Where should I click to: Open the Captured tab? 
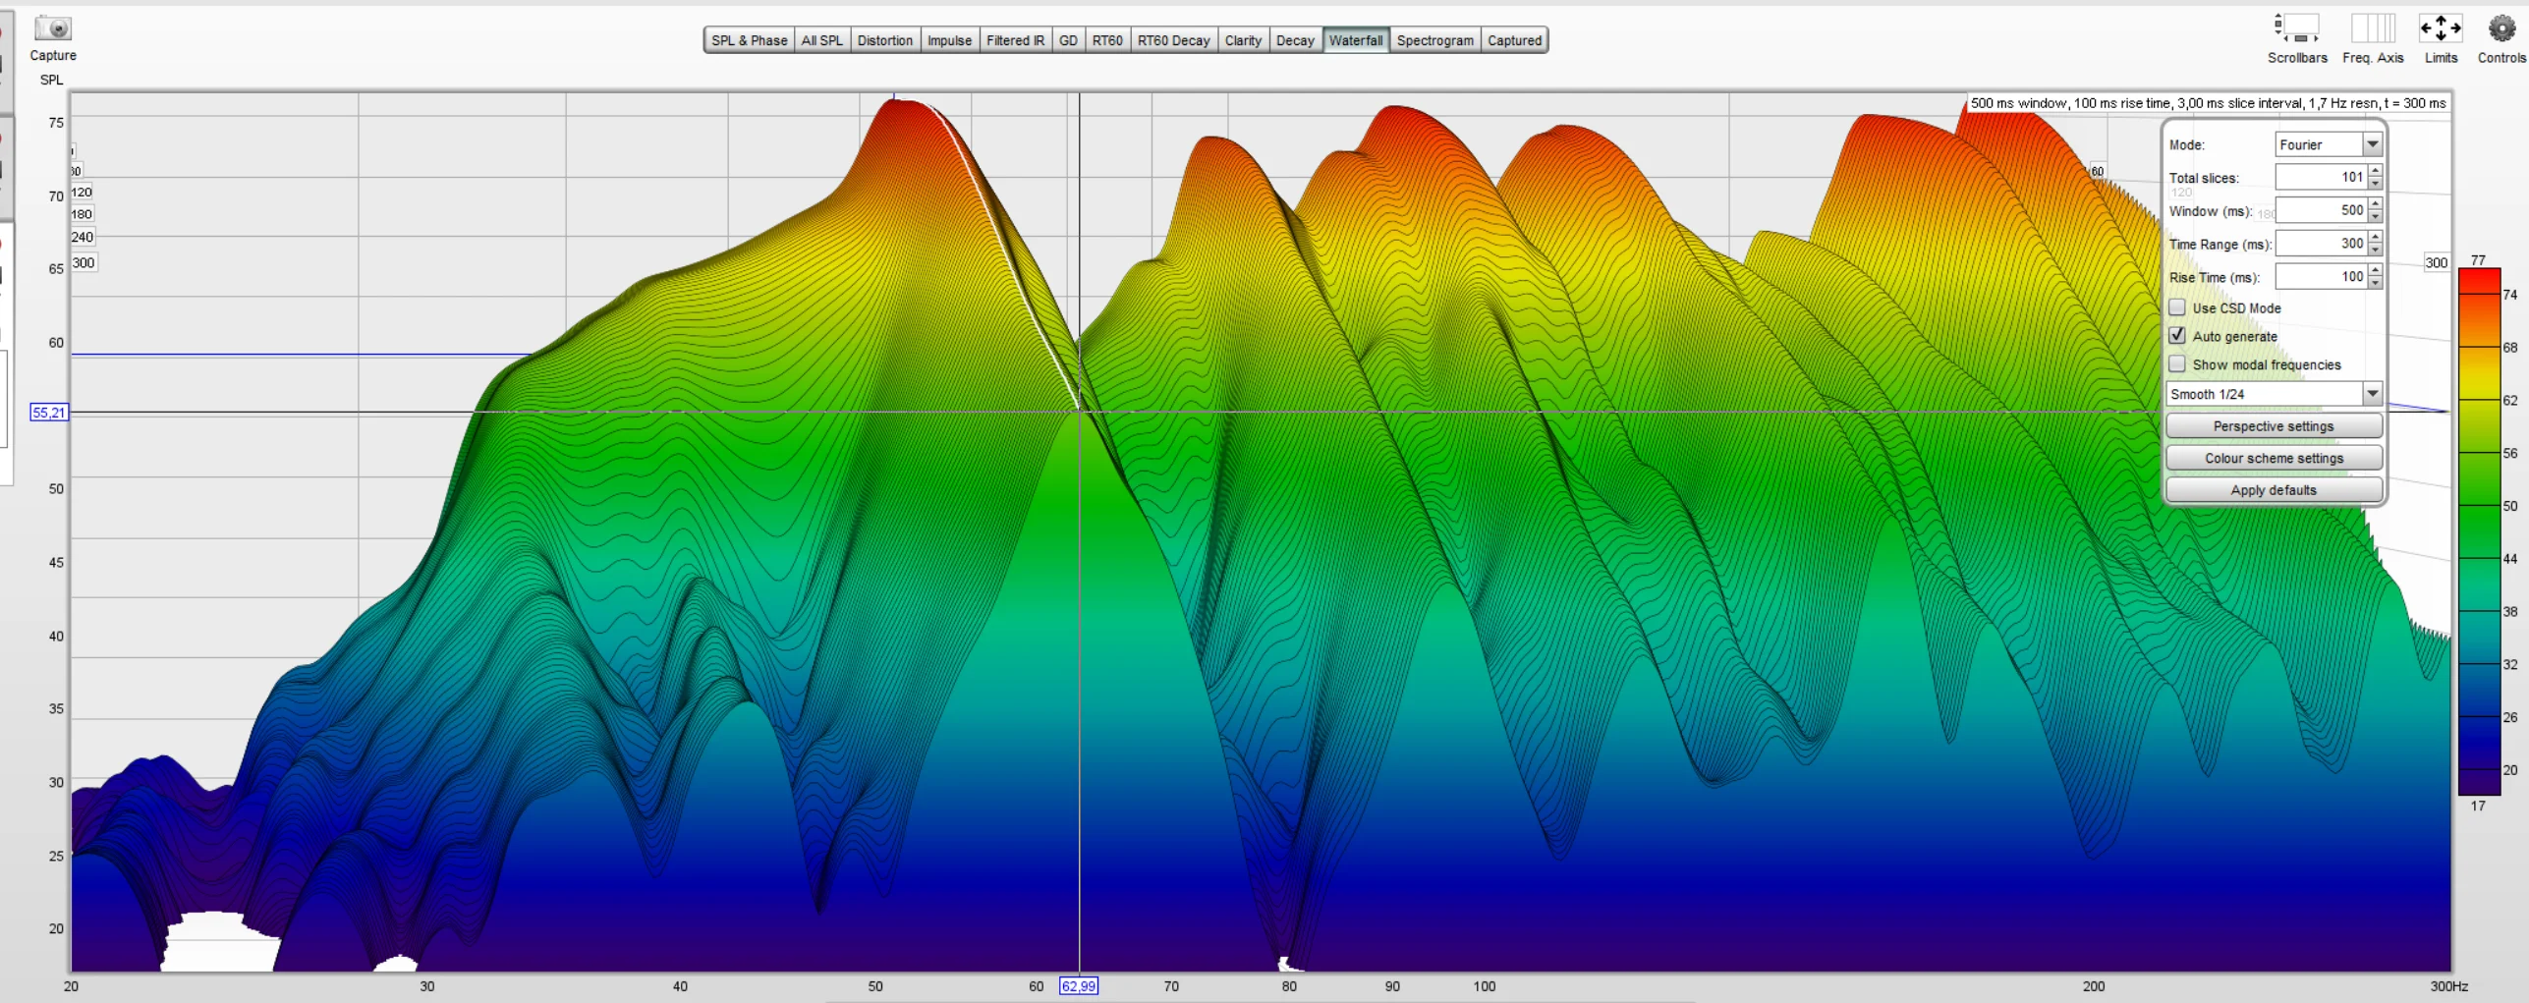(x=1515, y=40)
